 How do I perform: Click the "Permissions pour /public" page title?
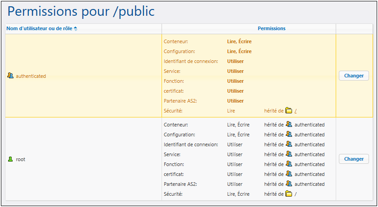(x=81, y=12)
